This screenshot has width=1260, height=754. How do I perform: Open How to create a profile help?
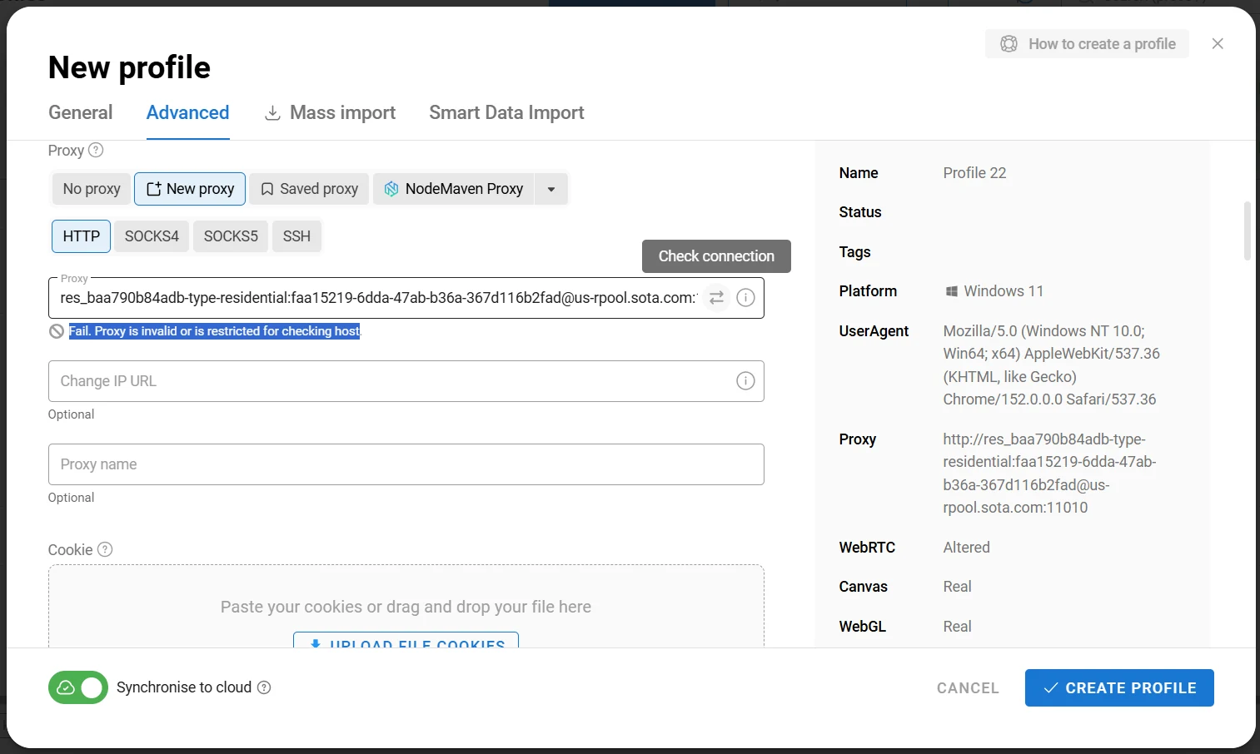click(x=1087, y=44)
